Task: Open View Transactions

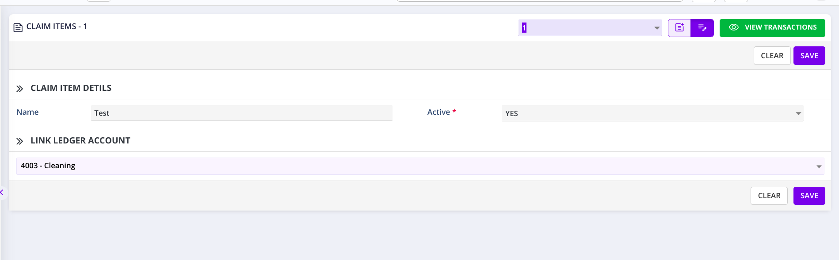Action: point(772,28)
